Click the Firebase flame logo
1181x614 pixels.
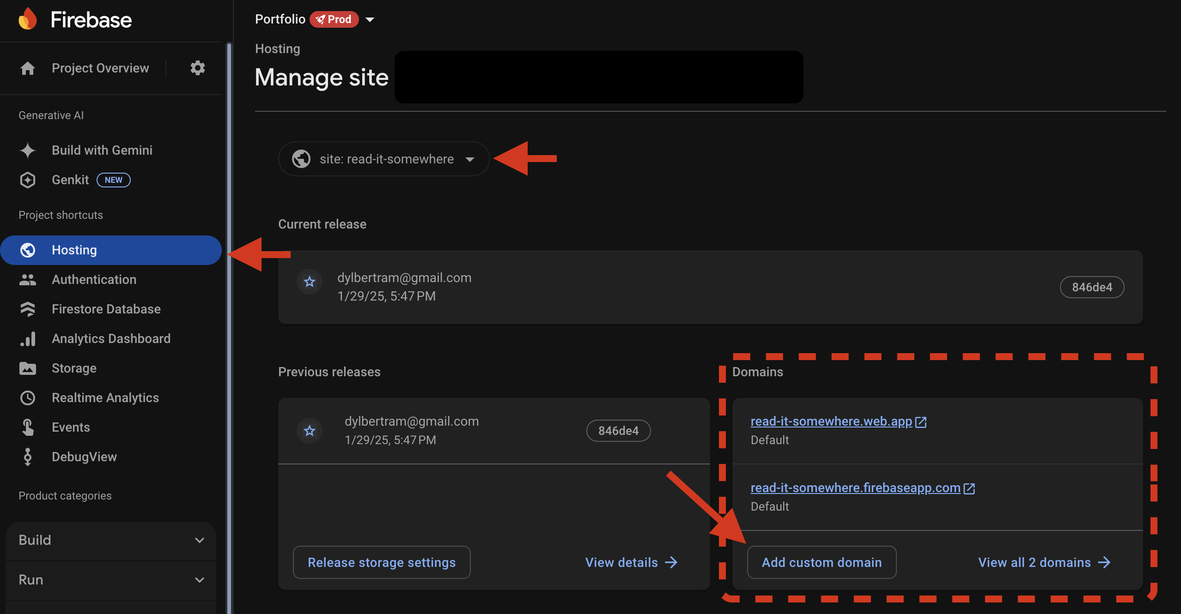tap(28, 19)
